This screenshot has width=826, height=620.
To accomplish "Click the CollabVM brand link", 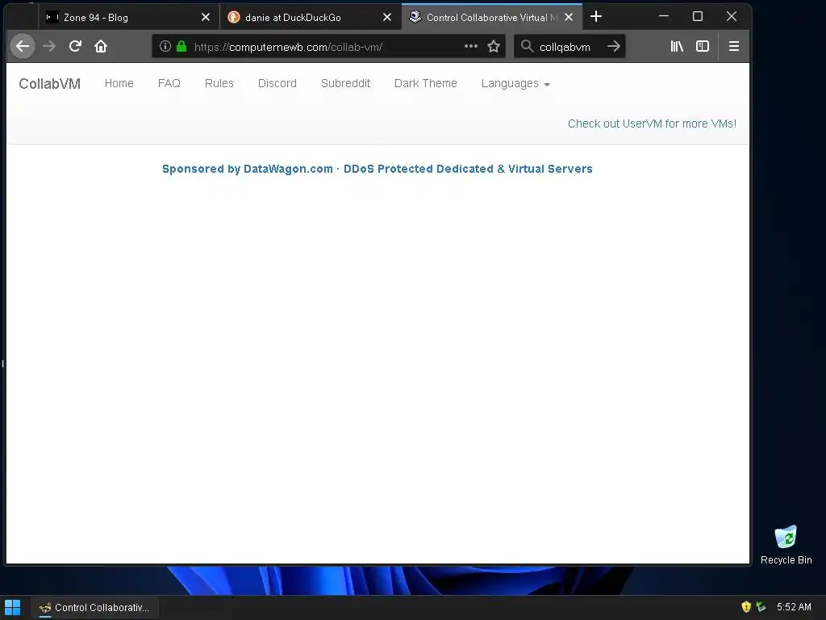I will coord(49,84).
